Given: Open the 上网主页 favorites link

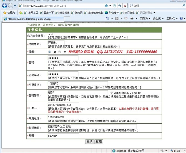Looking at the screenshot, I should pos(31,12).
